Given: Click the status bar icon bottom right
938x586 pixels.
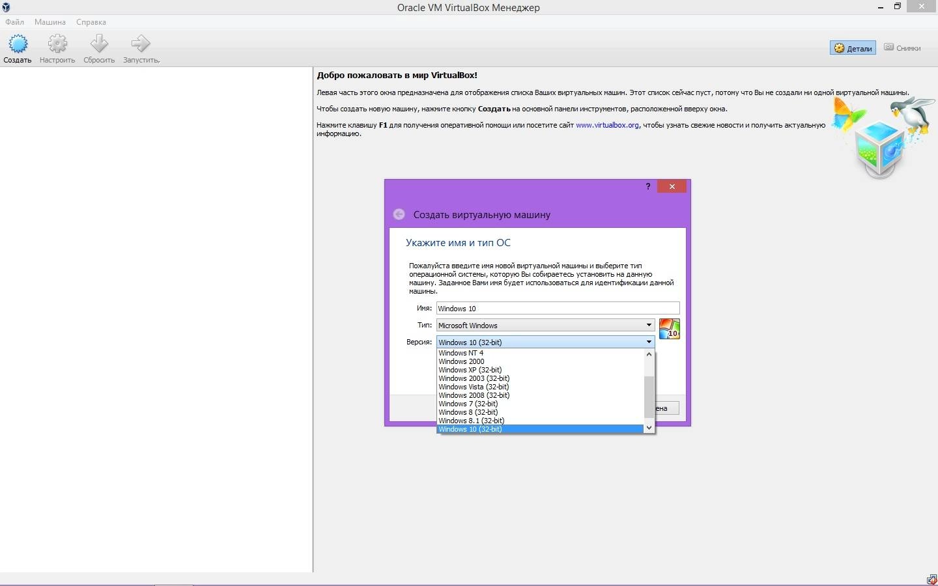Looking at the screenshot, I should 931,579.
